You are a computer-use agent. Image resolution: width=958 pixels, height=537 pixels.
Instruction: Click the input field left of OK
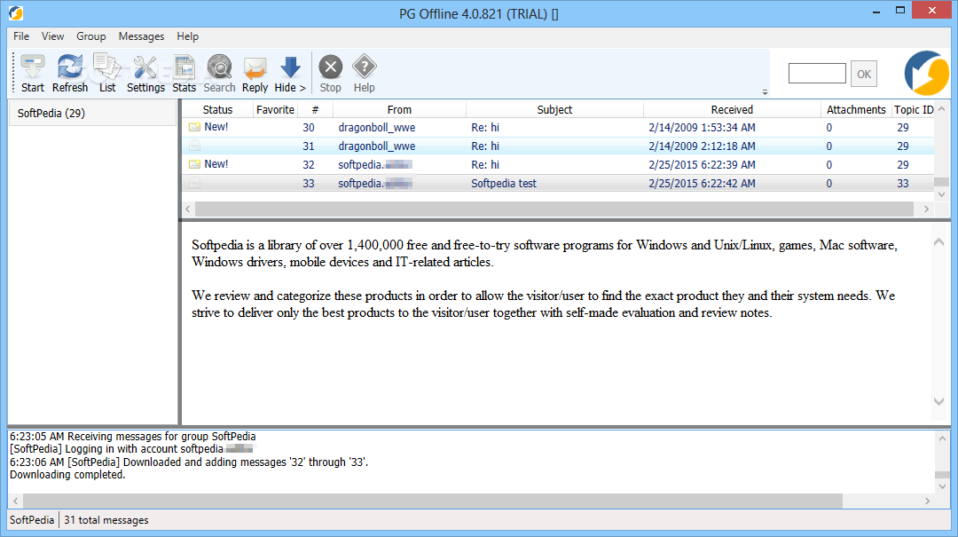click(817, 74)
